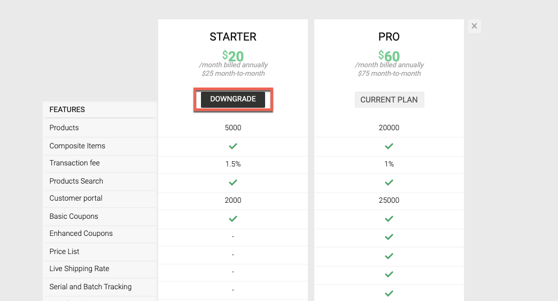Click Starter's Composite Items checkmark

pyautogui.click(x=232, y=146)
